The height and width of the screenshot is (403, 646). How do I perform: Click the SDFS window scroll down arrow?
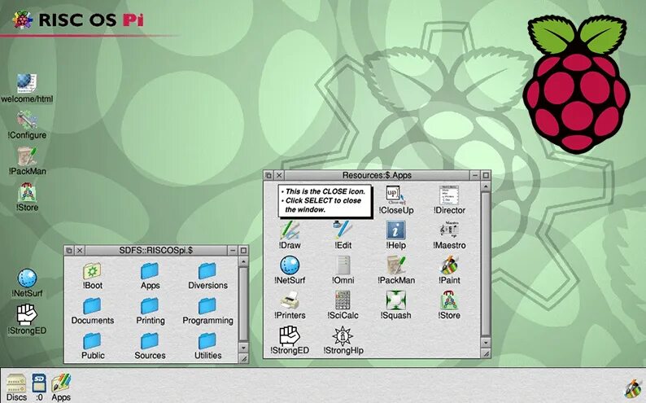(243, 348)
